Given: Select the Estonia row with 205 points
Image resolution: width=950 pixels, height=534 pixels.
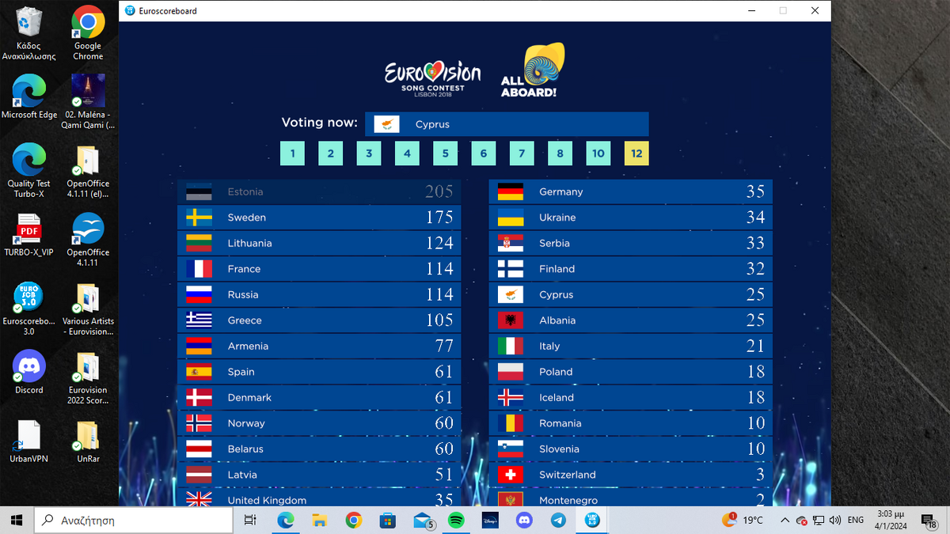Looking at the screenshot, I should click(319, 191).
